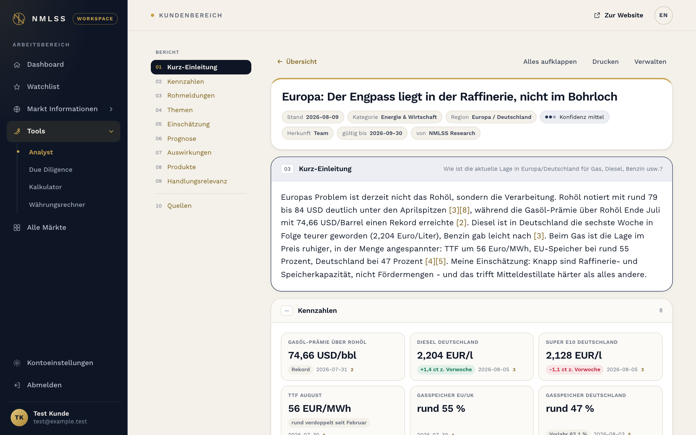The width and height of the screenshot is (696, 435).
Task: Click the NMLSS logo icon
Action: click(19, 19)
